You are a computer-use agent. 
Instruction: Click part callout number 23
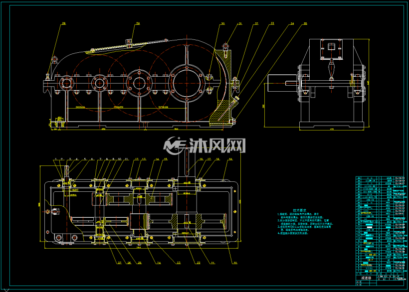click(179, 263)
